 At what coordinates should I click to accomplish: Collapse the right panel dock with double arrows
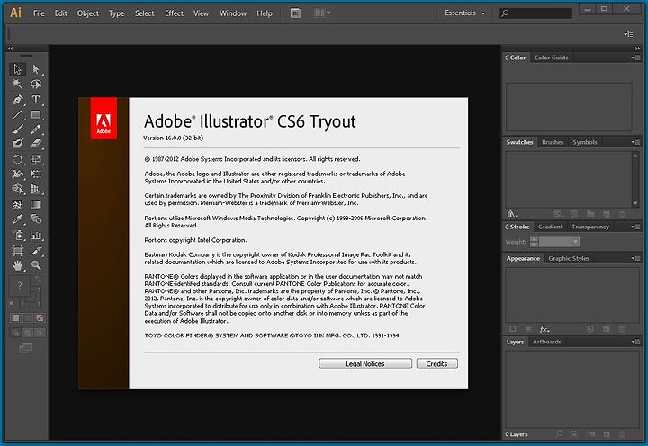637,49
